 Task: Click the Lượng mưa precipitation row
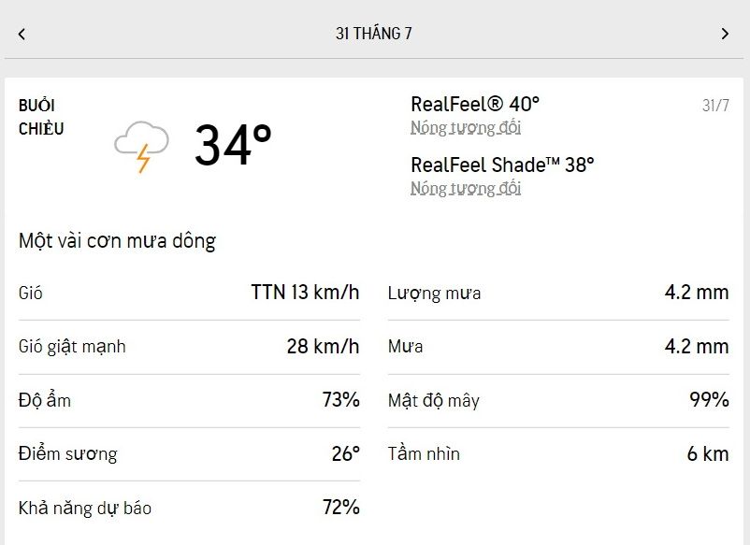pos(557,293)
